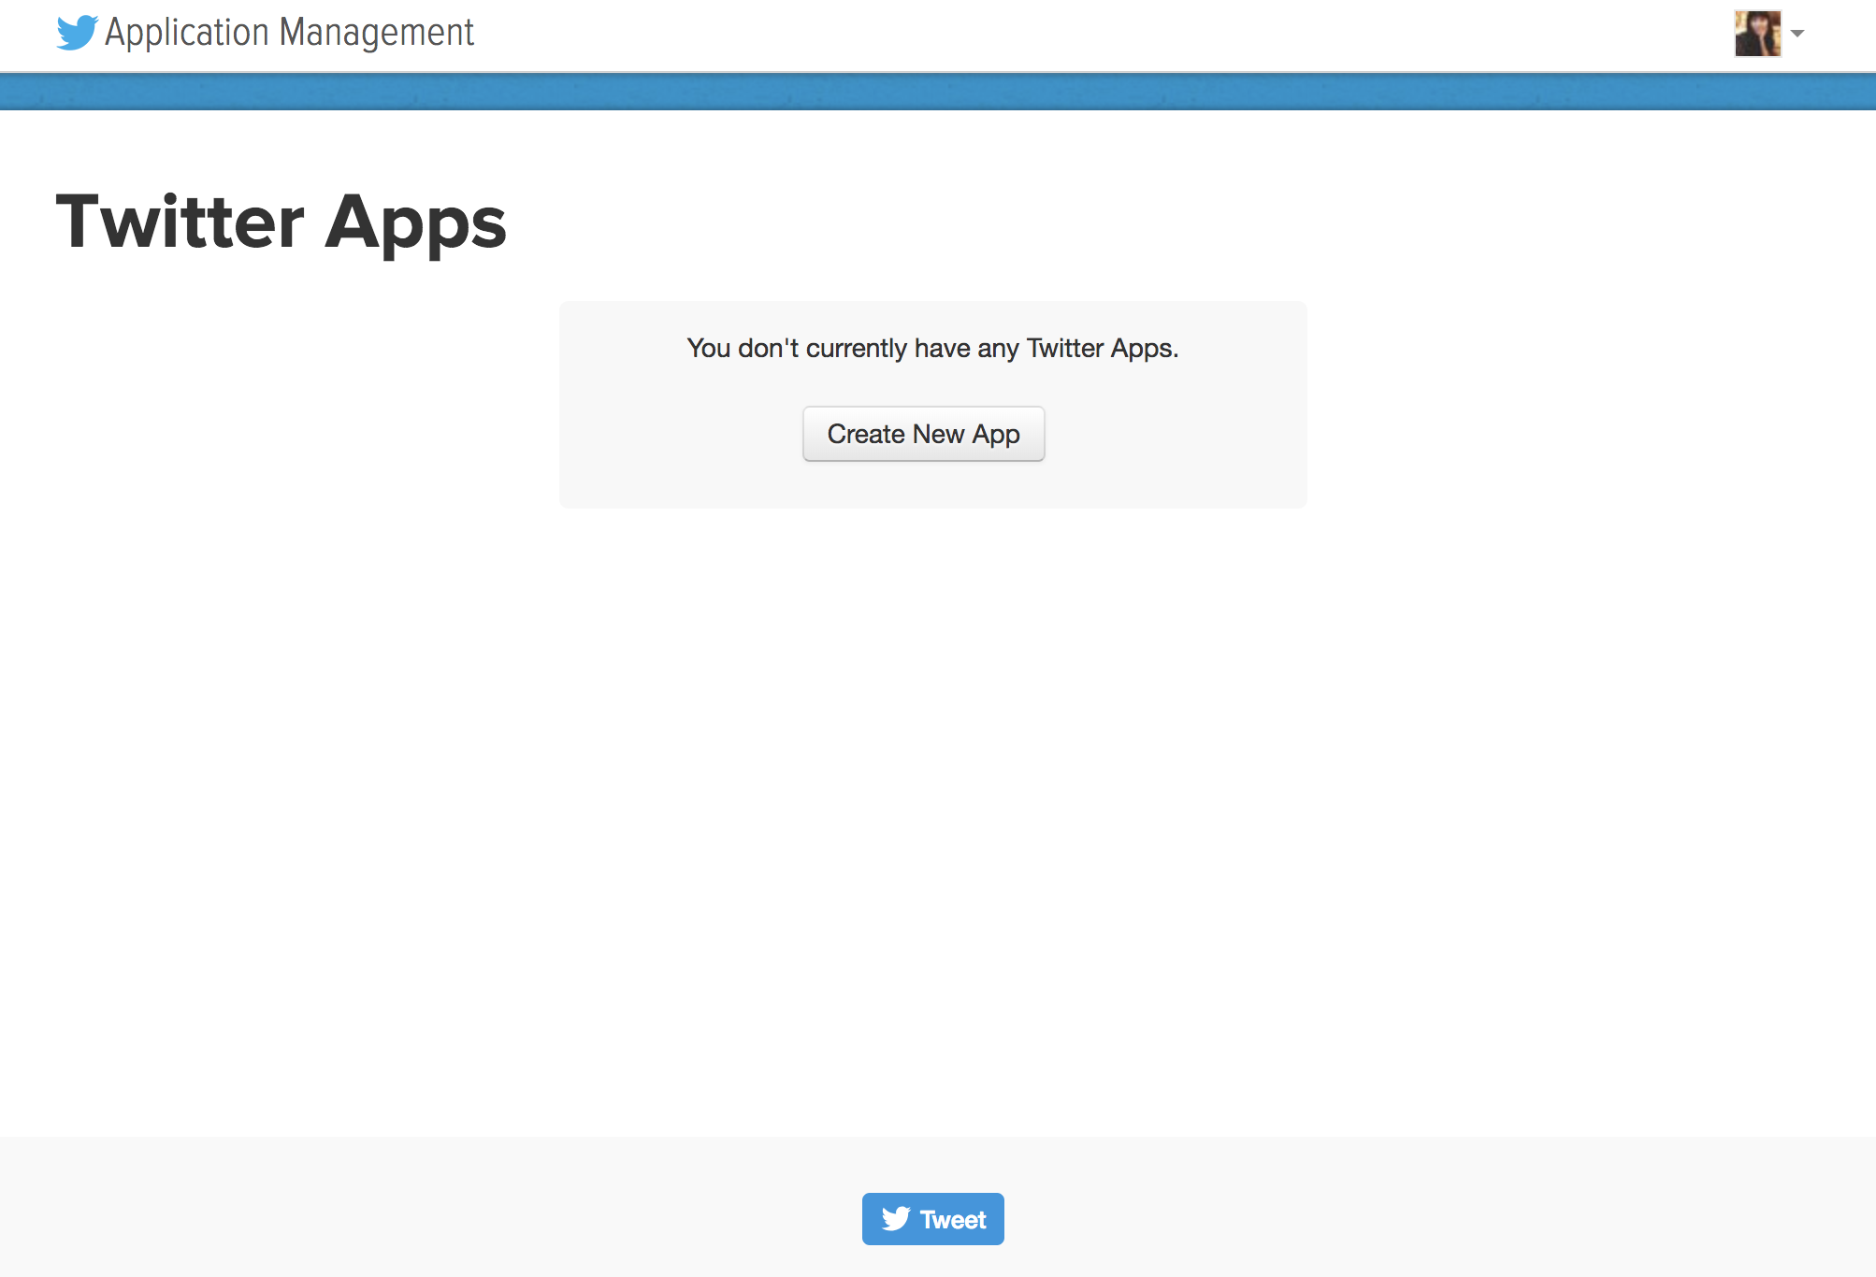The height and width of the screenshot is (1277, 1876).
Task: Click the Twitter Apps page heading
Action: (281, 222)
